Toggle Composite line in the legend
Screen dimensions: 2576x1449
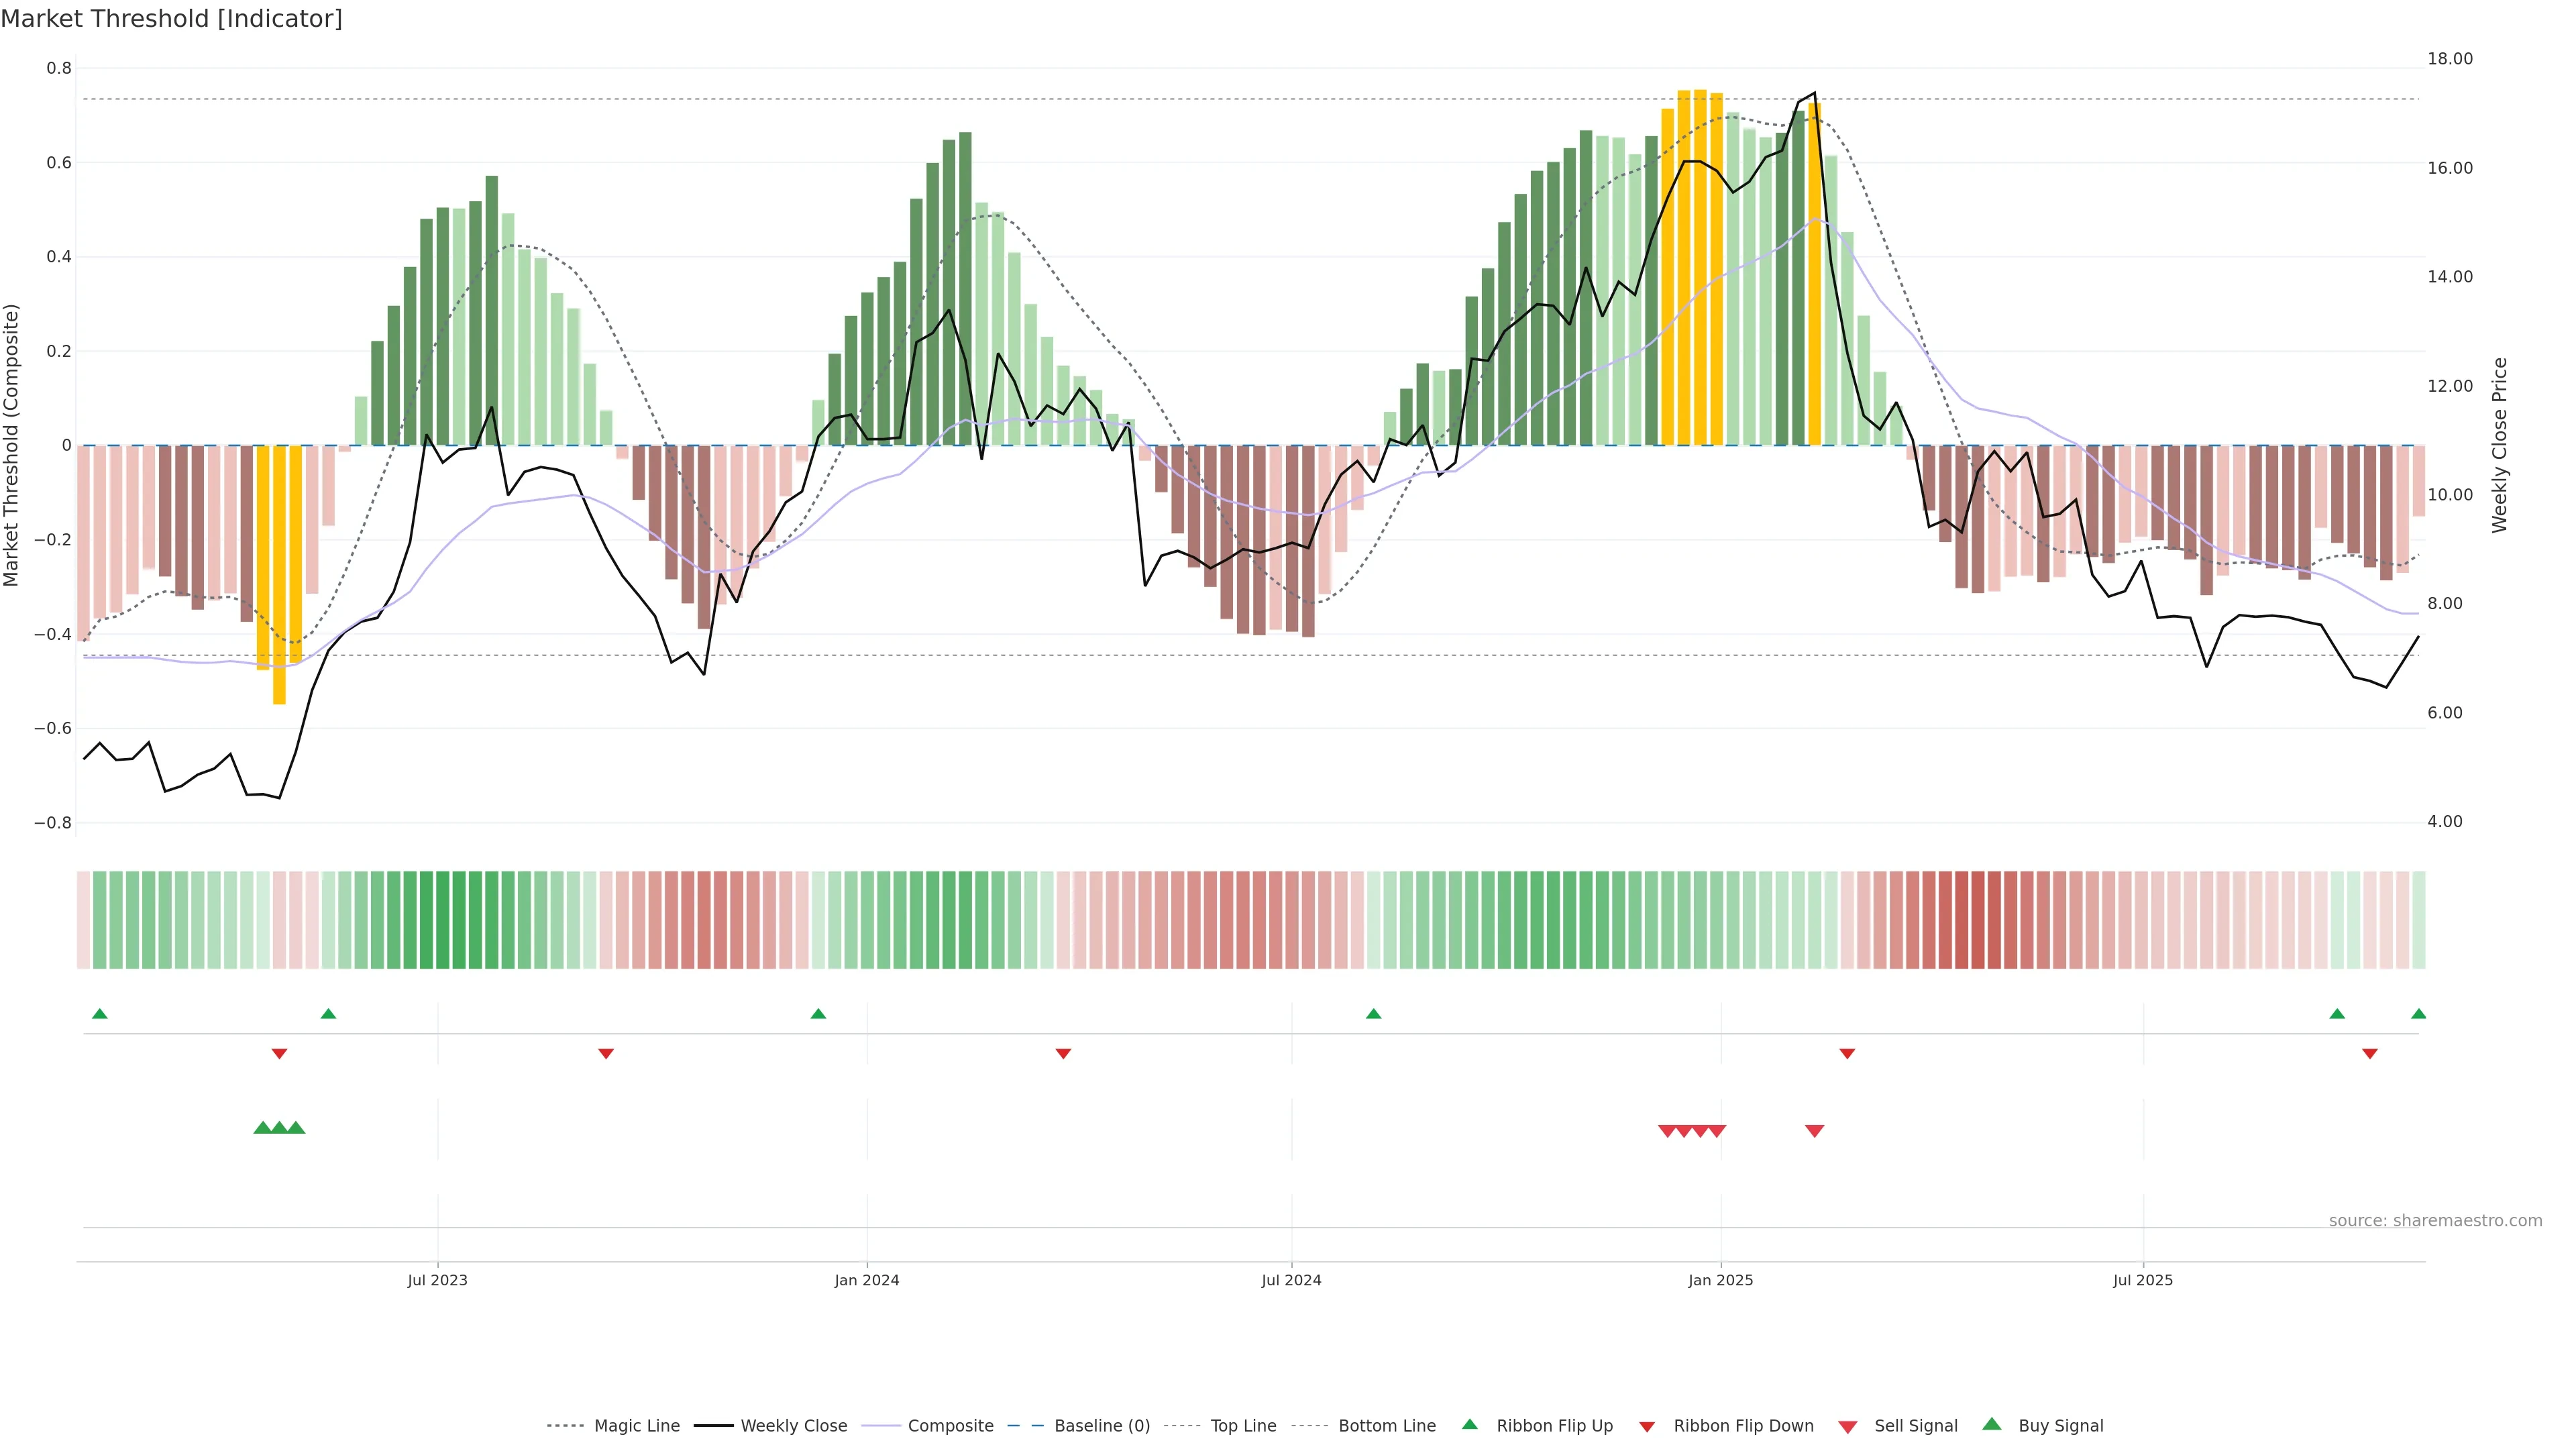[x=950, y=1425]
